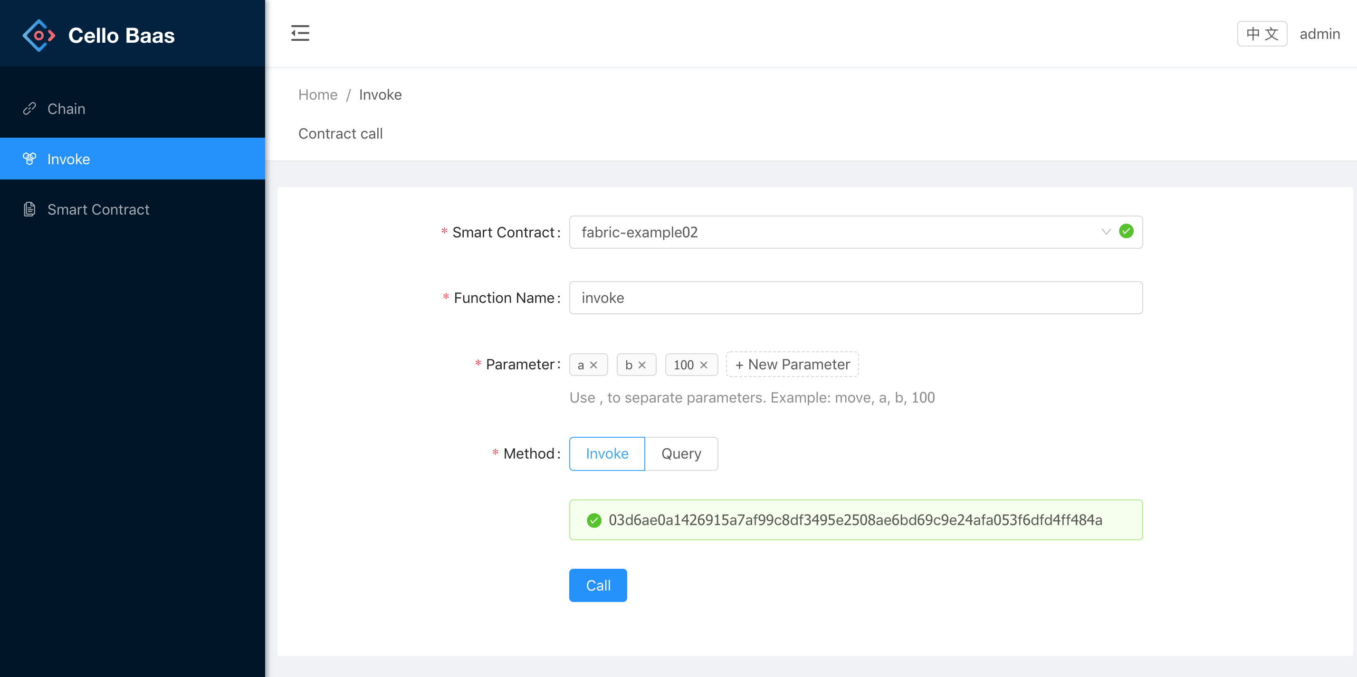Click the Contract call heading
This screenshot has width=1357, height=677.
click(x=340, y=133)
